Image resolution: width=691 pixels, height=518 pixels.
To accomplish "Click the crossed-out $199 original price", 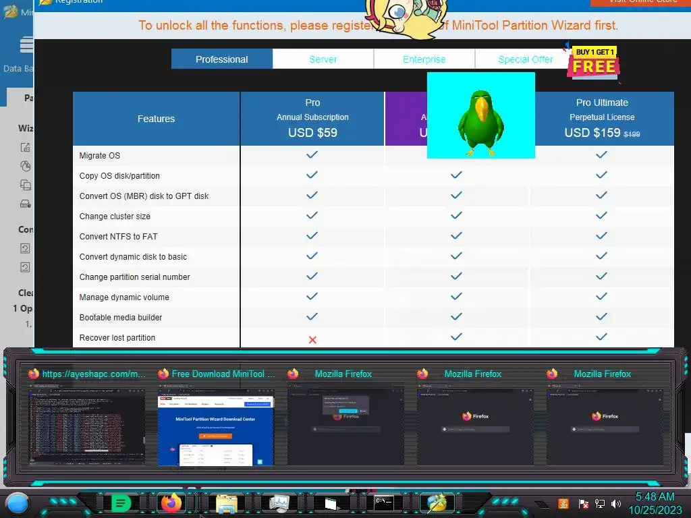I will coord(632,134).
